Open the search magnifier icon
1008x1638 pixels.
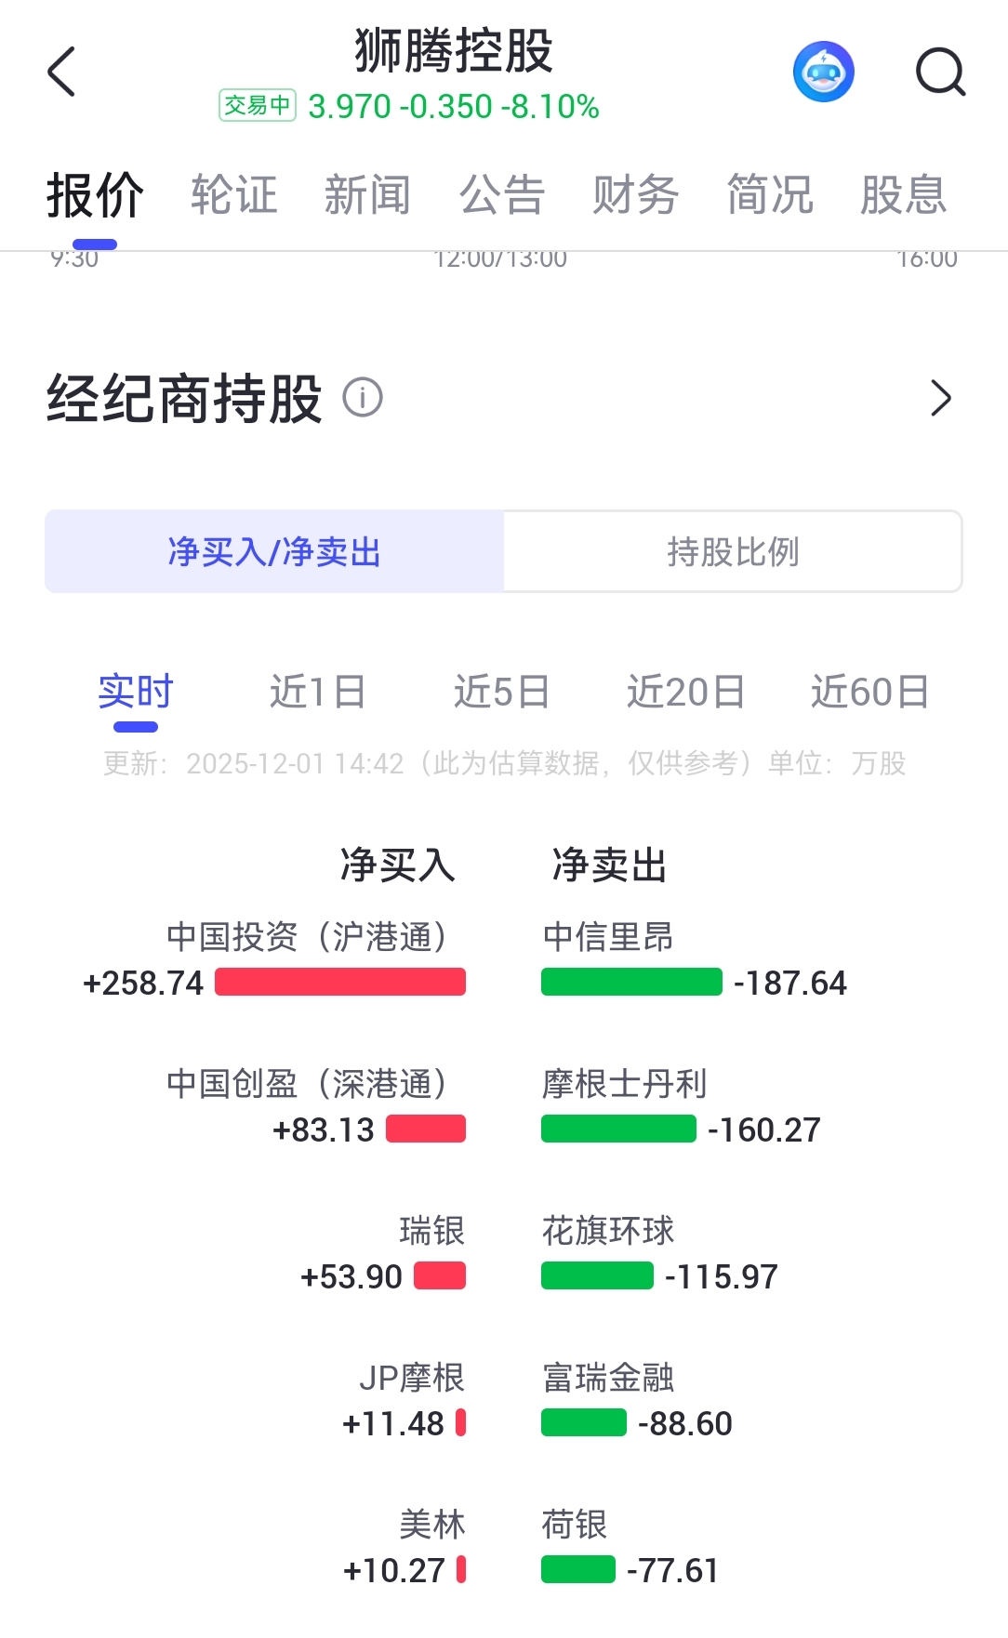point(940,72)
